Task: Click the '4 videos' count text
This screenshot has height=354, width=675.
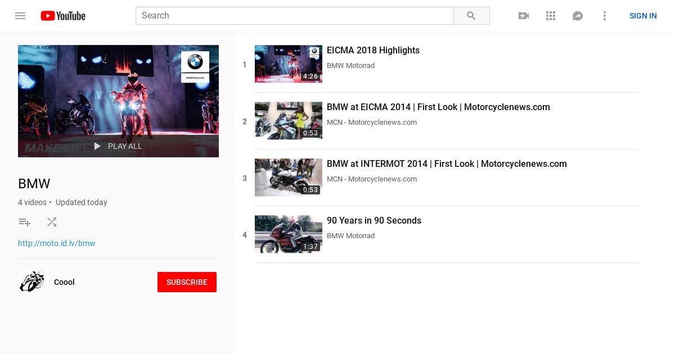Action: [x=32, y=202]
